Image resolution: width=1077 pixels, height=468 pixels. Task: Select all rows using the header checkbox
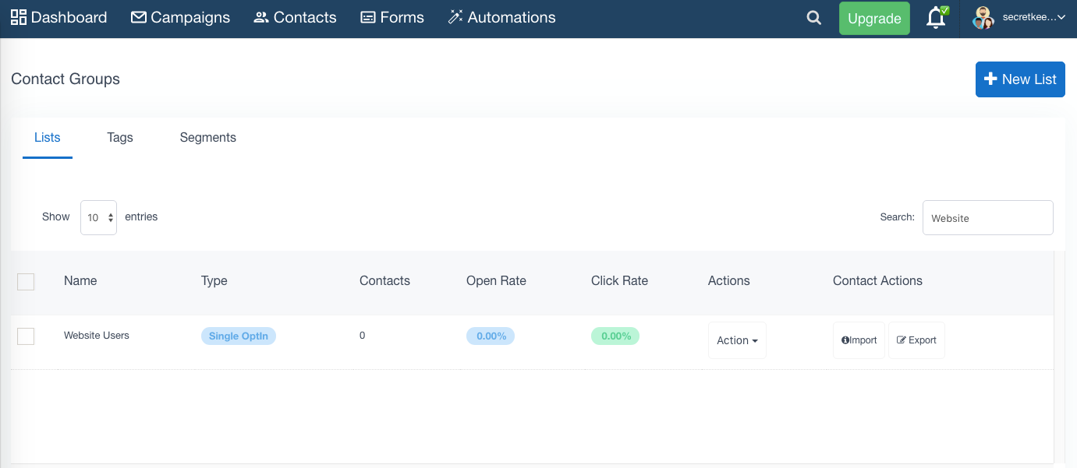point(26,281)
